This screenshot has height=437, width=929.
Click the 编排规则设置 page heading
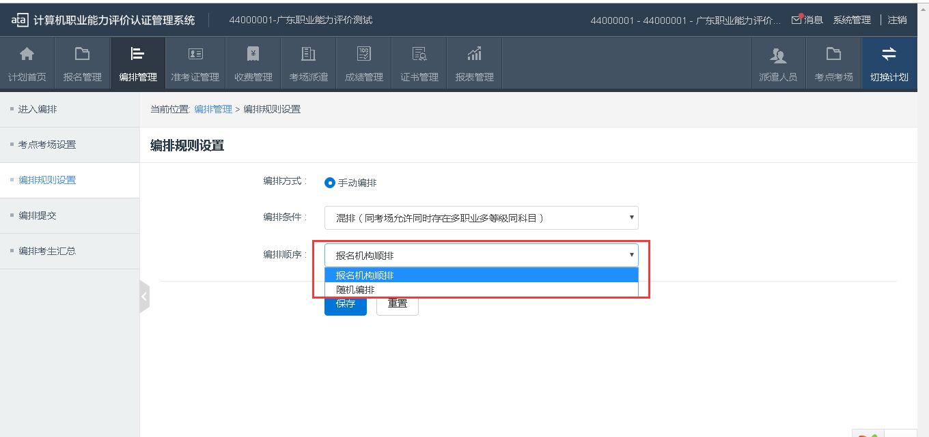pyautogui.click(x=187, y=145)
